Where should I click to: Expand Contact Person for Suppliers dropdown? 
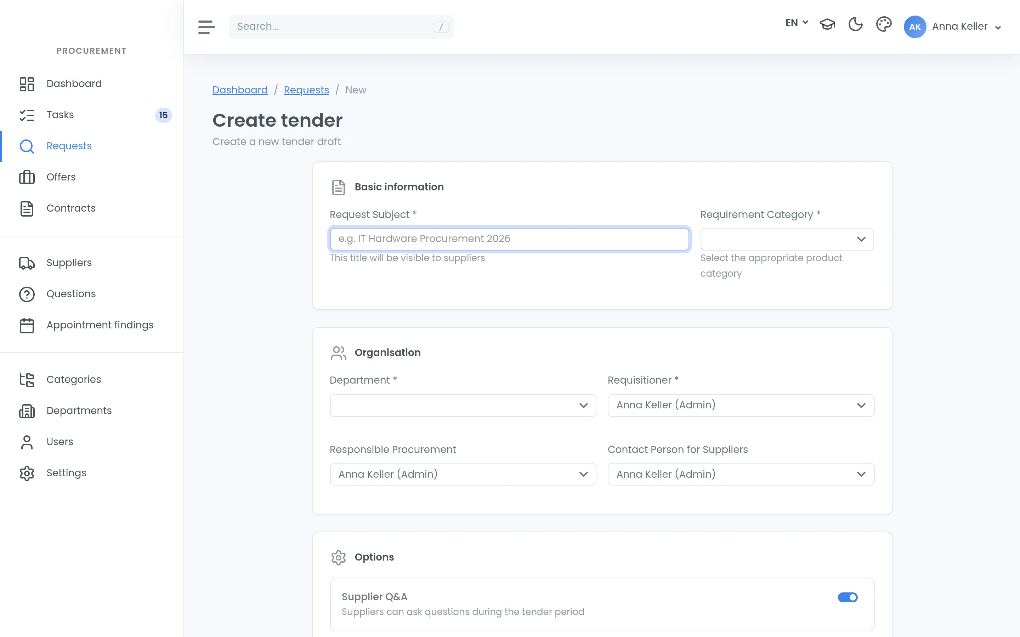click(741, 474)
